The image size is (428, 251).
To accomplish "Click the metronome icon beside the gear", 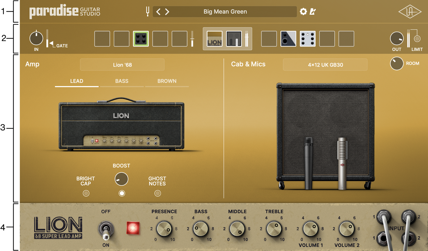I will click(x=312, y=12).
